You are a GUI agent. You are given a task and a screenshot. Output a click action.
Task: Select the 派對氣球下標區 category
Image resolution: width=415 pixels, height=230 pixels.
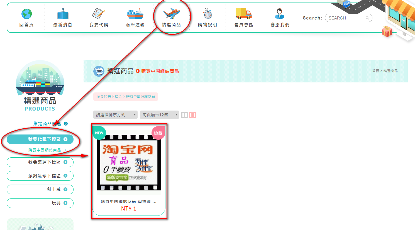coord(40,176)
